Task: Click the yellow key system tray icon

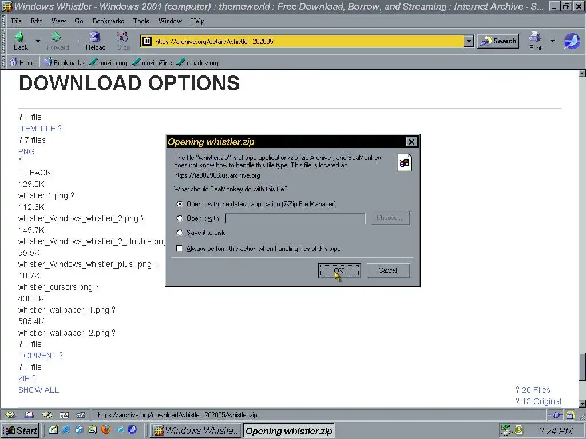Action: pos(518,430)
